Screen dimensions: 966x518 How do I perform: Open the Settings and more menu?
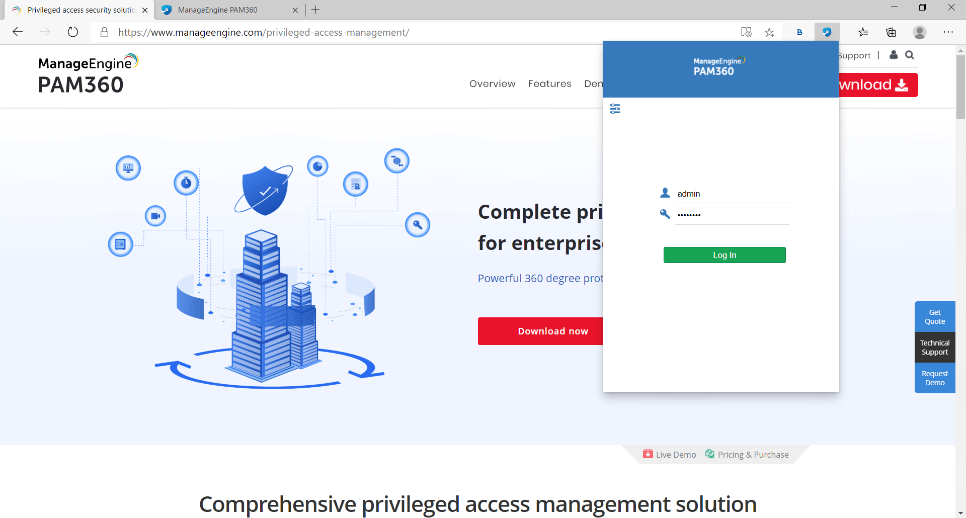[949, 32]
